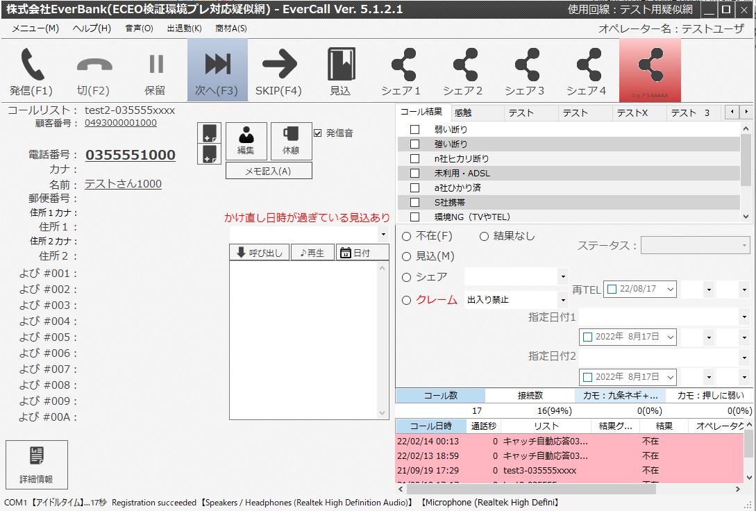
Task: Start a break with 休憩 mug button
Action: pos(291,141)
